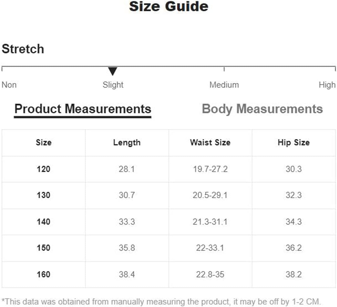Select the size 120 row label
The image size is (337, 307).
click(x=43, y=169)
